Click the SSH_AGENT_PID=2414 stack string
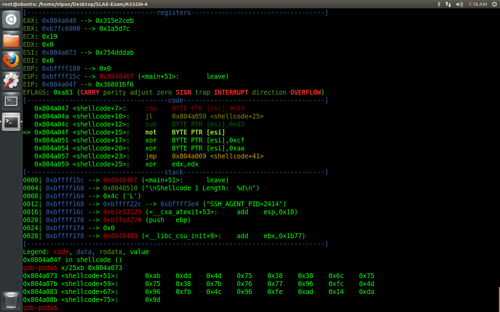The image size is (500, 312). [x=246, y=204]
